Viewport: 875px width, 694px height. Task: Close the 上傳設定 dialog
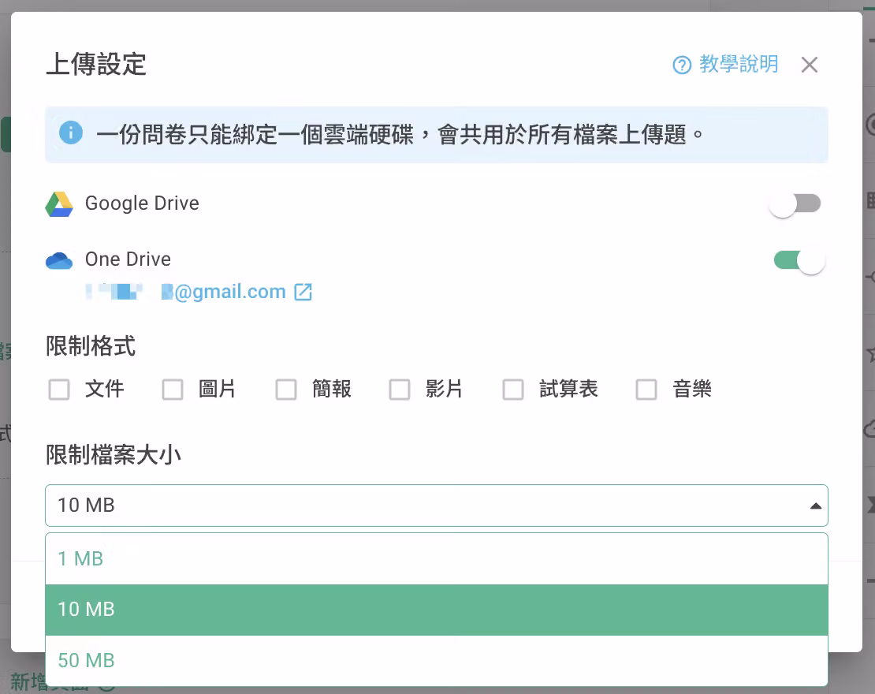coord(809,65)
